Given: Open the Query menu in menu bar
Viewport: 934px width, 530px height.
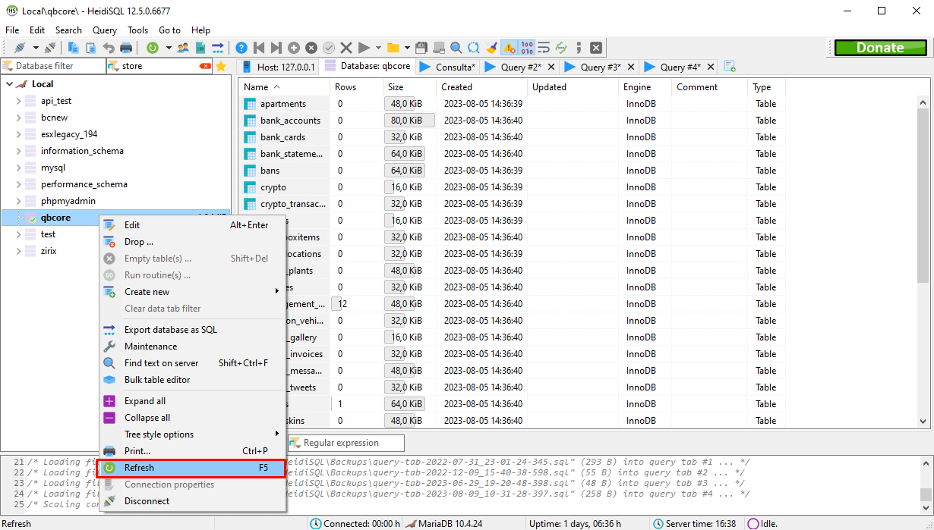Looking at the screenshot, I should click(x=105, y=30).
